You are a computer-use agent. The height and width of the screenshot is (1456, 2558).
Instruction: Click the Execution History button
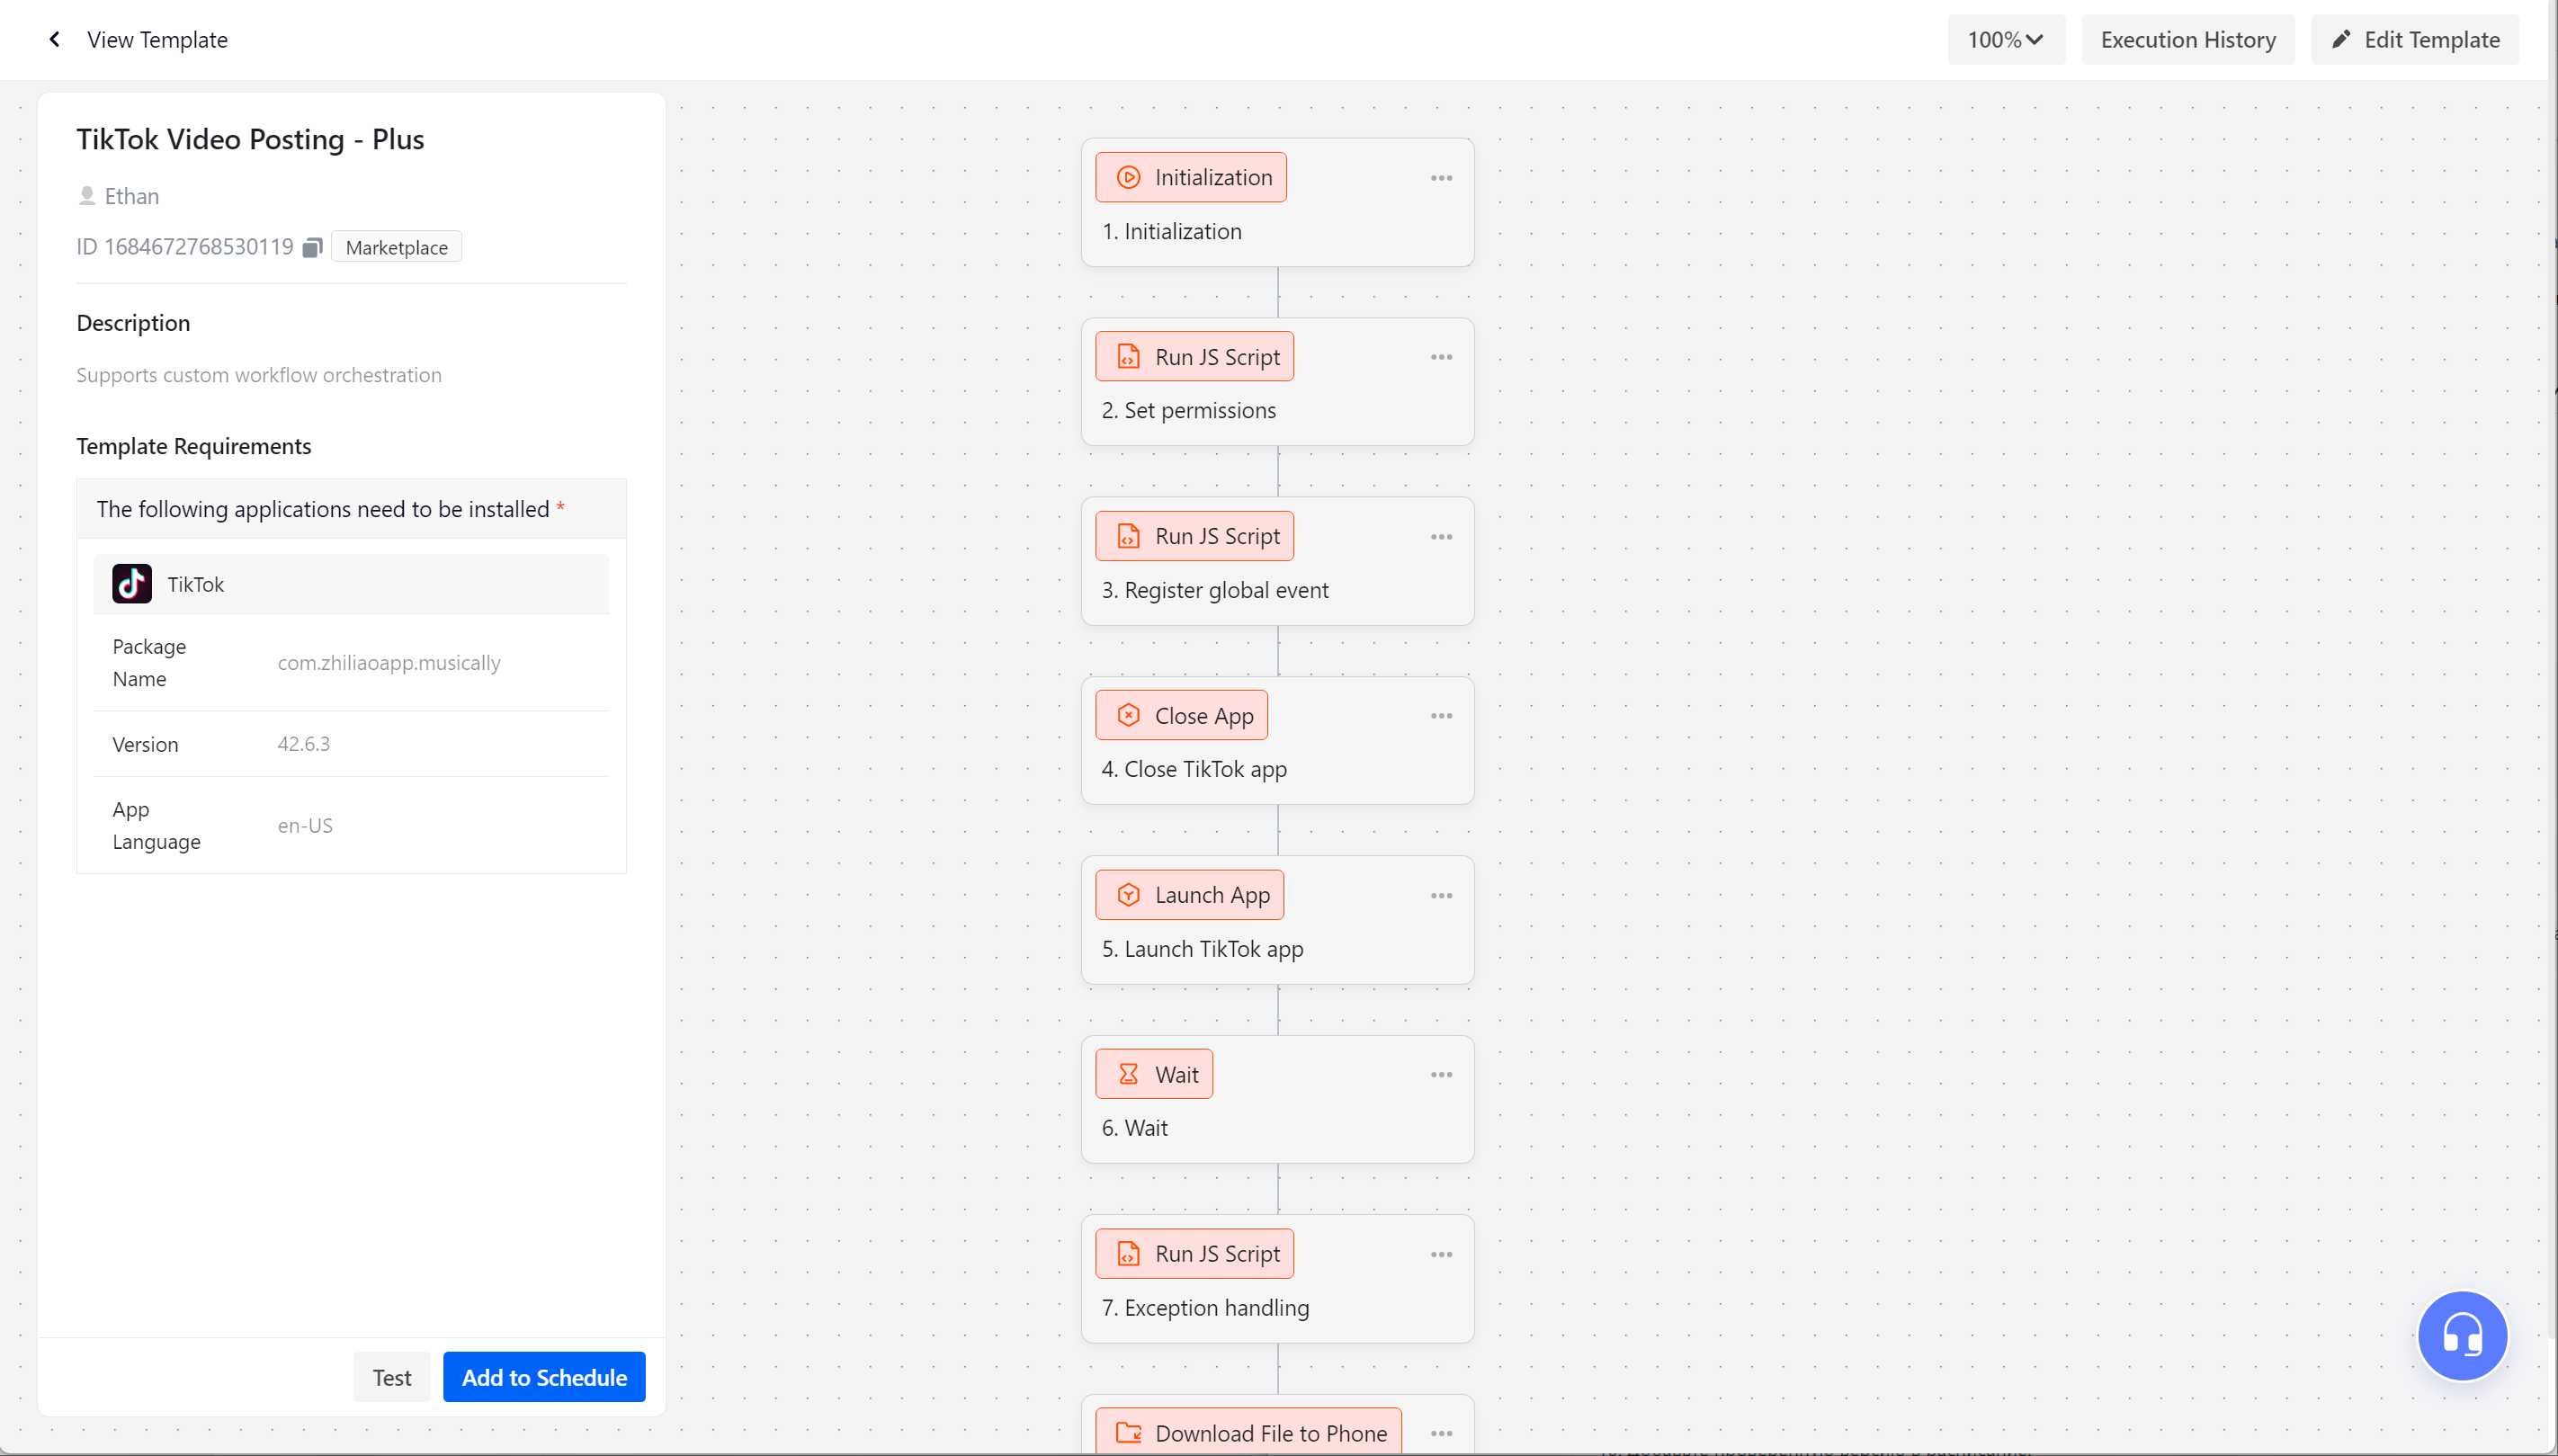pyautogui.click(x=2188, y=39)
